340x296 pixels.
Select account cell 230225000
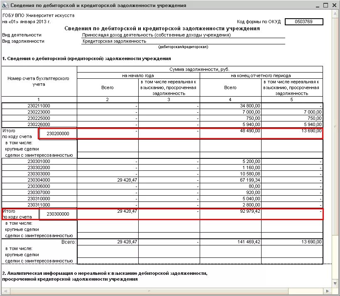39,118
